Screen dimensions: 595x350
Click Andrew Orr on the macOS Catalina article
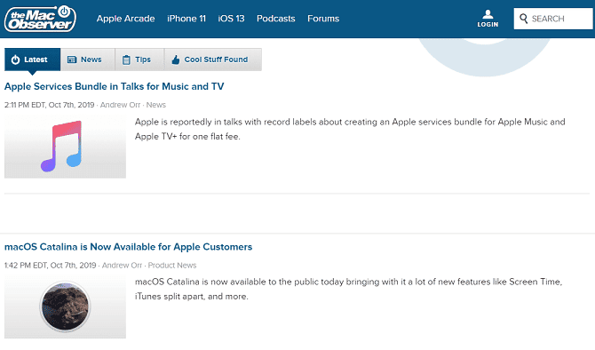click(x=122, y=266)
